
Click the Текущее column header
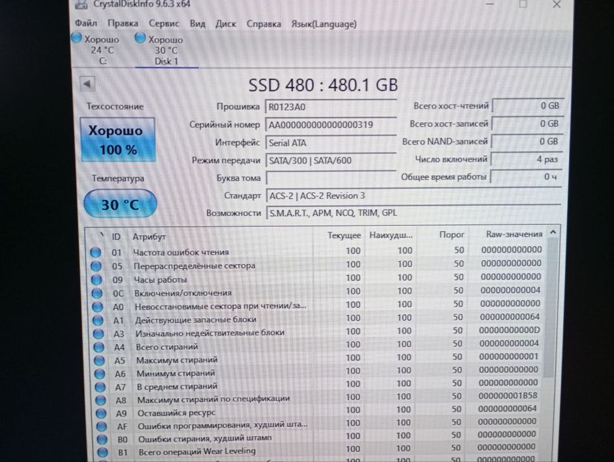tap(344, 236)
